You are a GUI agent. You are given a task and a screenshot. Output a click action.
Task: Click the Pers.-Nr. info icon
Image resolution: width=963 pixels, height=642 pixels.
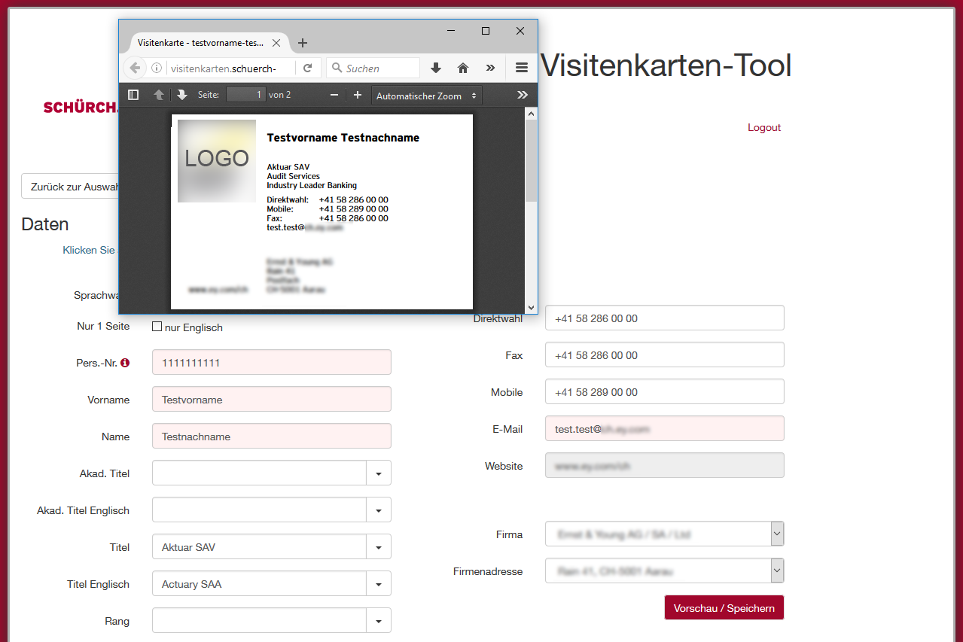[125, 363]
